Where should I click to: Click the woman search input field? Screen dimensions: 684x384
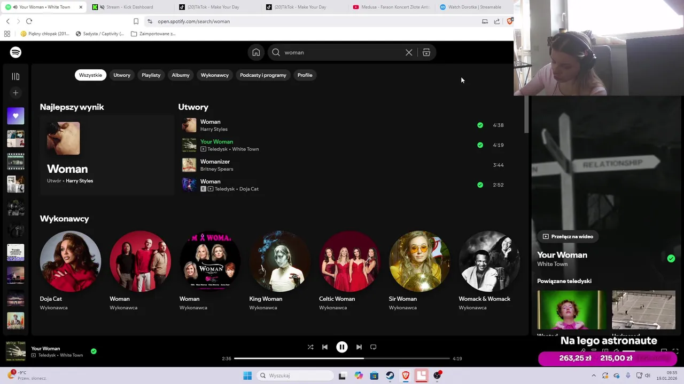342,52
